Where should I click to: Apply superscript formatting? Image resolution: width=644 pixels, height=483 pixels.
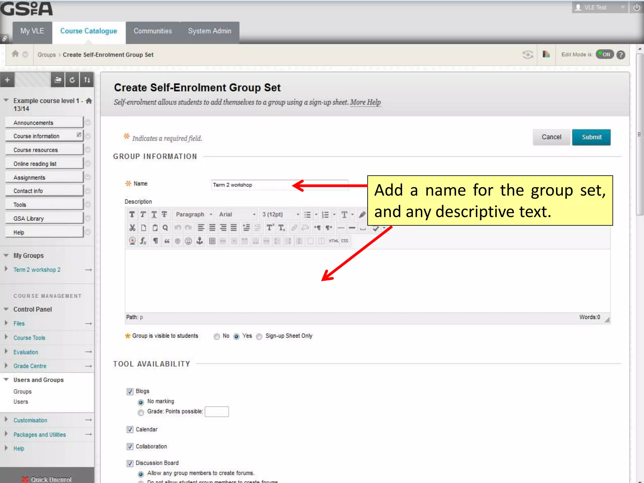point(270,228)
